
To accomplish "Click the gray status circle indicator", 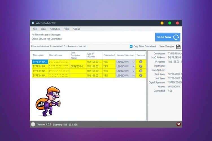I will 33,124.
